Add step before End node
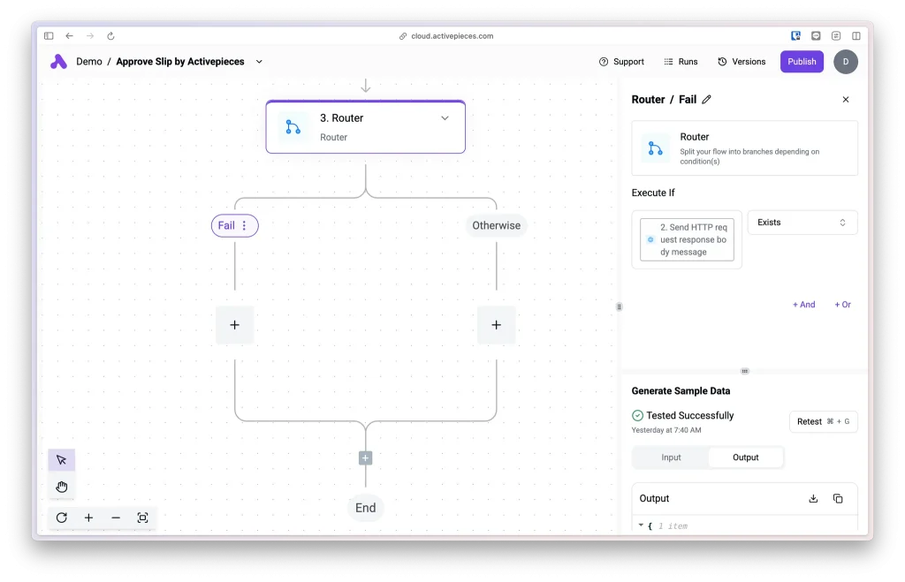Image resolution: width=905 pixels, height=582 pixels. tap(365, 458)
